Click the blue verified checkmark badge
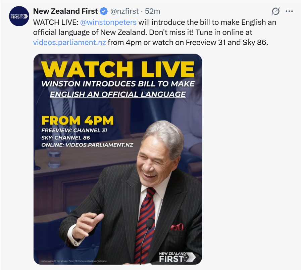This screenshot has width=301, height=270. click(x=104, y=11)
